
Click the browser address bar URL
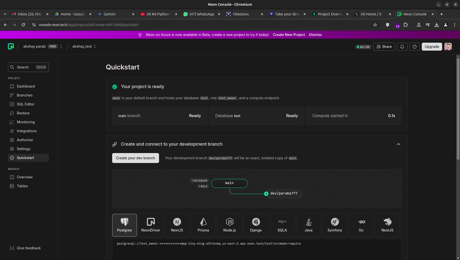[89, 25]
